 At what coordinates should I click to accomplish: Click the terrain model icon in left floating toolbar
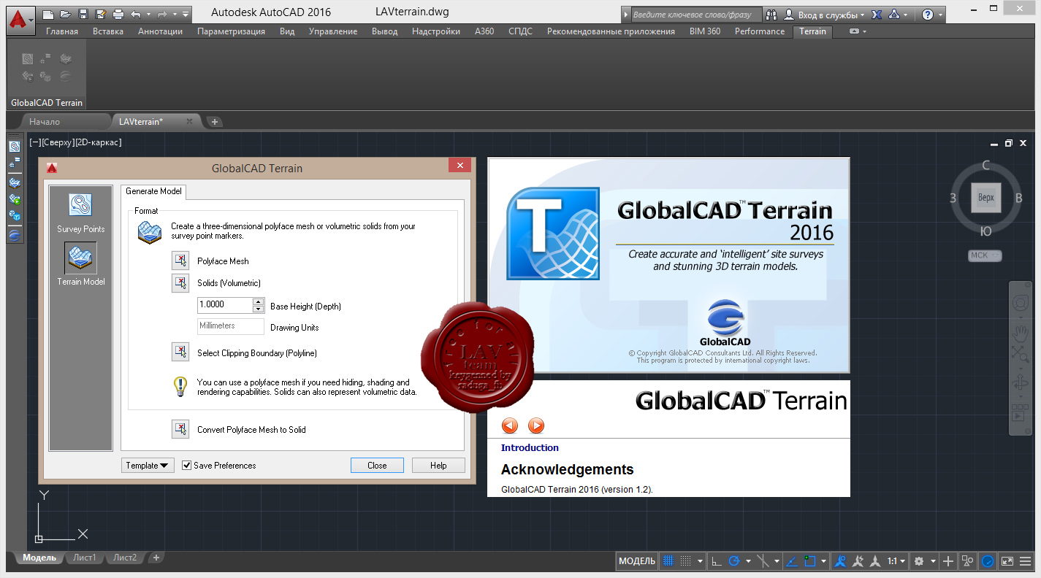[14, 182]
